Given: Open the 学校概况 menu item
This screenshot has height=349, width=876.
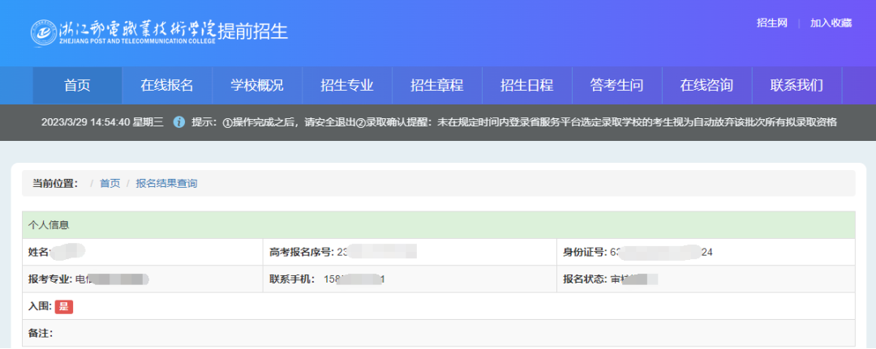Looking at the screenshot, I should (x=257, y=86).
